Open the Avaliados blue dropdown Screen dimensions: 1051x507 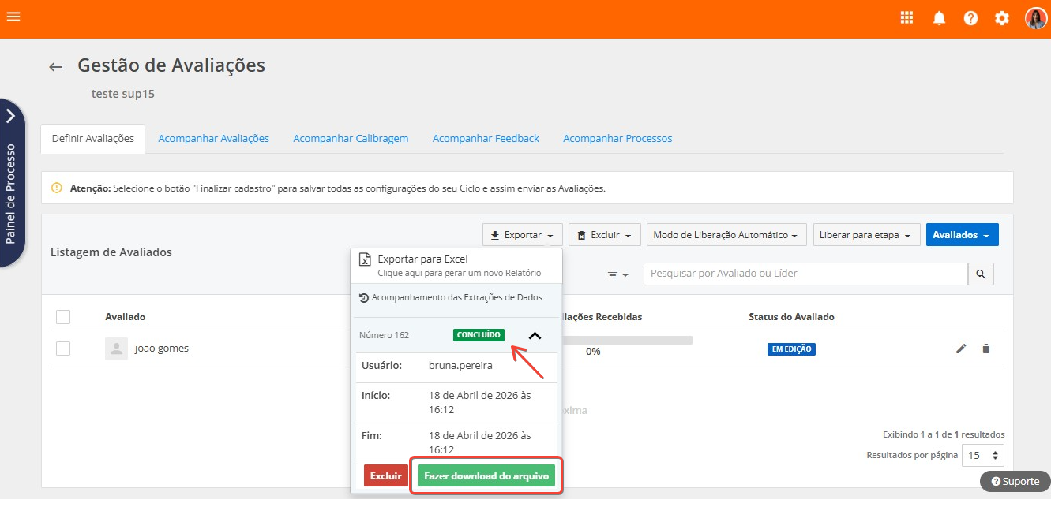(x=961, y=235)
